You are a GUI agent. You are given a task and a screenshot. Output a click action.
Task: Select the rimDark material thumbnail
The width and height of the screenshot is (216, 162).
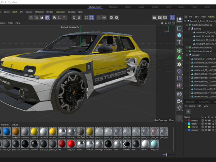pos(108,144)
